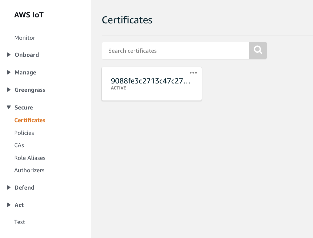Open Monitor in the sidebar
Image resolution: width=313 pixels, height=238 pixels.
click(25, 38)
